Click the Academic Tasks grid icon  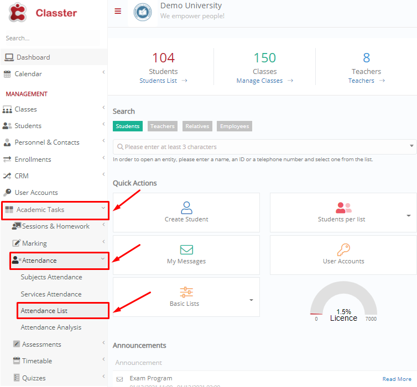tap(9, 210)
